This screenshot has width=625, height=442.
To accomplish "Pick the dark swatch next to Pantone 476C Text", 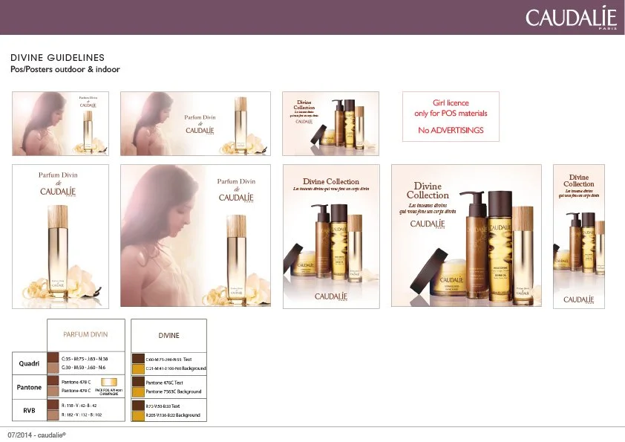I will 138,382.
